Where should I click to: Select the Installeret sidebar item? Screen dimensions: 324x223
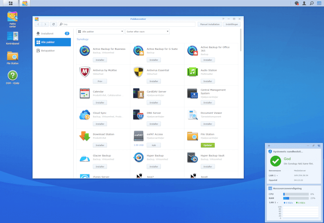tap(53, 34)
